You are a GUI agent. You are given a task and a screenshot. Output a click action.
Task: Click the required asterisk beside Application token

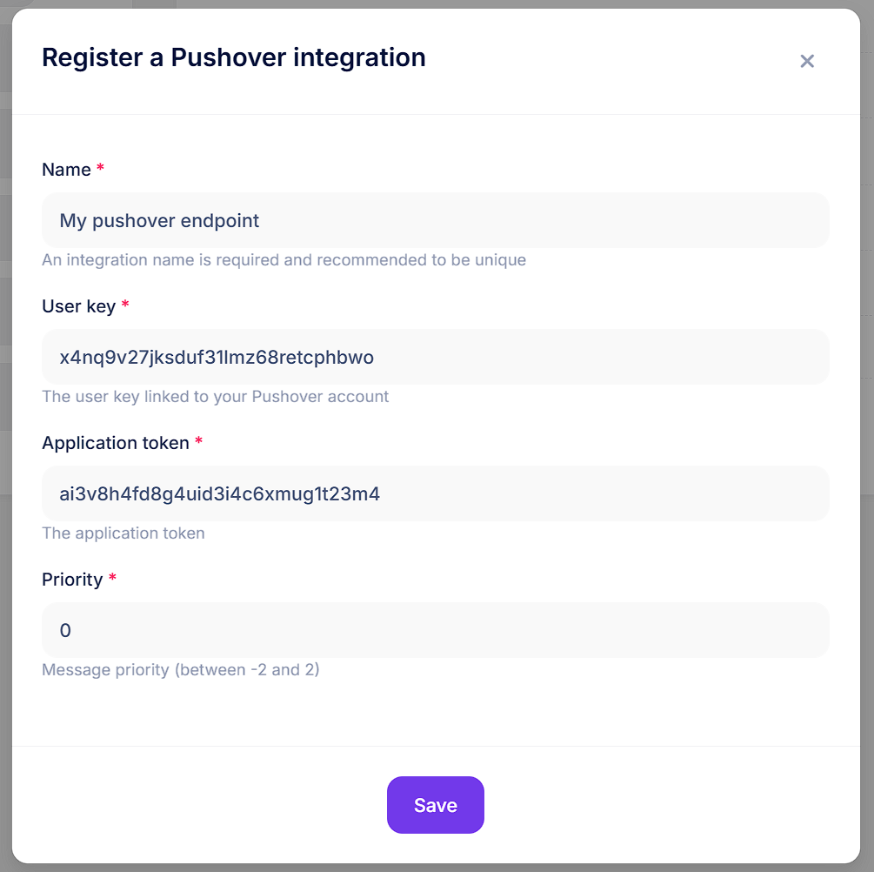[198, 442]
